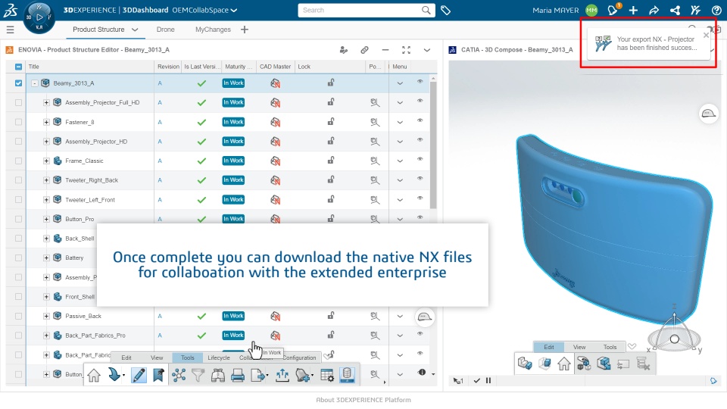This screenshot has height=409, width=727.
Task: Toggle visibility eye for Tweeter_Left_Front
Action: click(420, 198)
